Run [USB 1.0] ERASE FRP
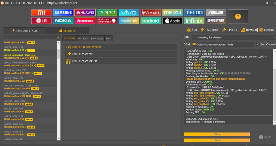The height and width of the screenshot is (146, 276). (121, 54)
